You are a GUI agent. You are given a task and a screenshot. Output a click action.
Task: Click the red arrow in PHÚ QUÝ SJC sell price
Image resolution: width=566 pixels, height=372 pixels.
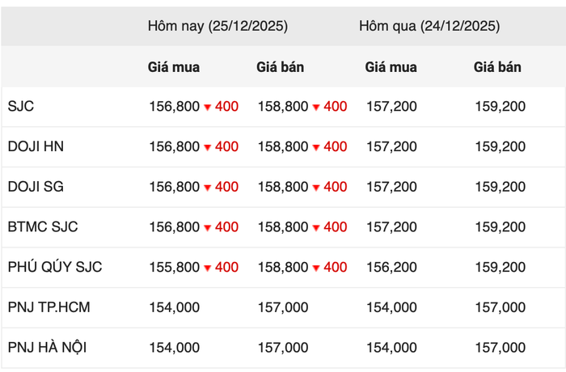coord(316,268)
